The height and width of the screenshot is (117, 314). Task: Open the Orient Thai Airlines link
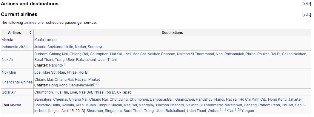[x=17, y=82]
